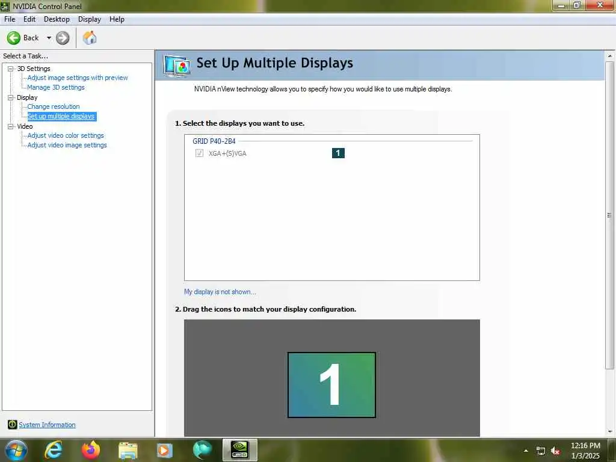Open the Display menu

pyautogui.click(x=90, y=19)
